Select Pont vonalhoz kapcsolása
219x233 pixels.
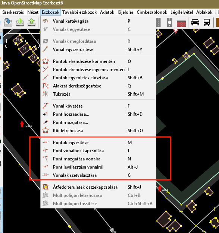pyautogui.click(x=98, y=150)
